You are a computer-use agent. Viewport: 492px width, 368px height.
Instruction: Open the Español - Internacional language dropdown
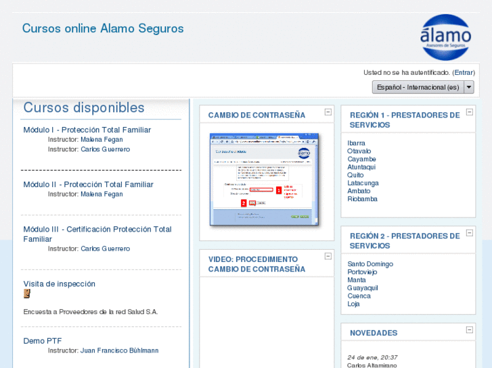point(423,87)
